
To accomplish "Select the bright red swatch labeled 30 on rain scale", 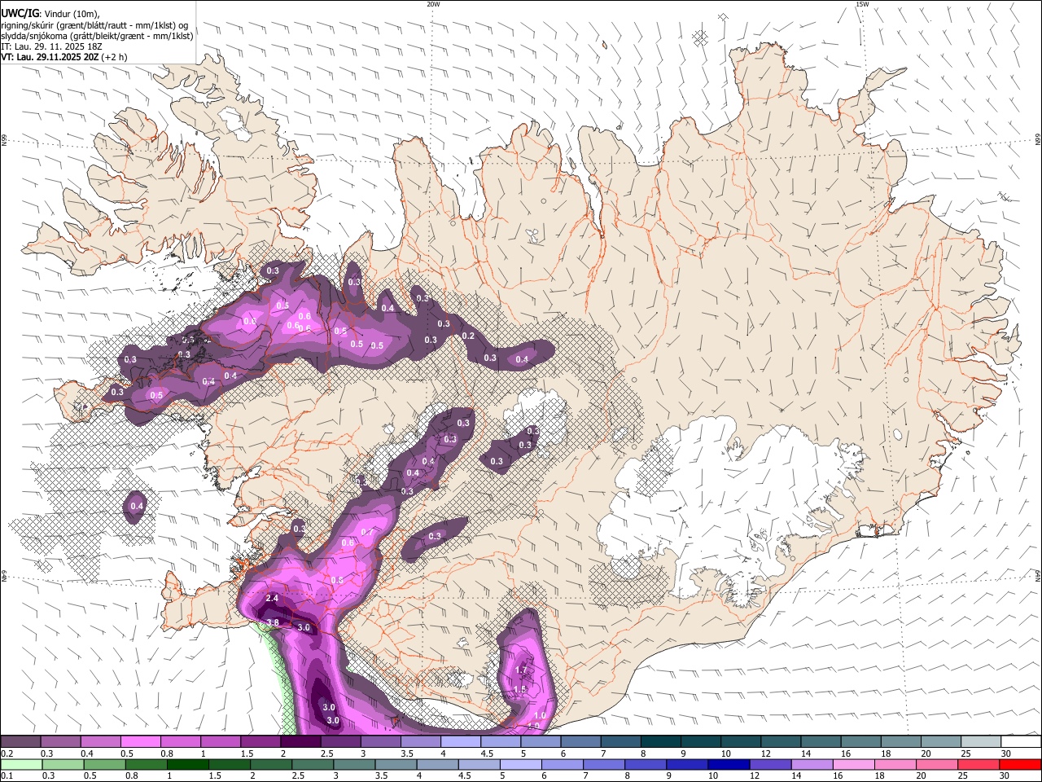I will pyautogui.click(x=1021, y=764).
